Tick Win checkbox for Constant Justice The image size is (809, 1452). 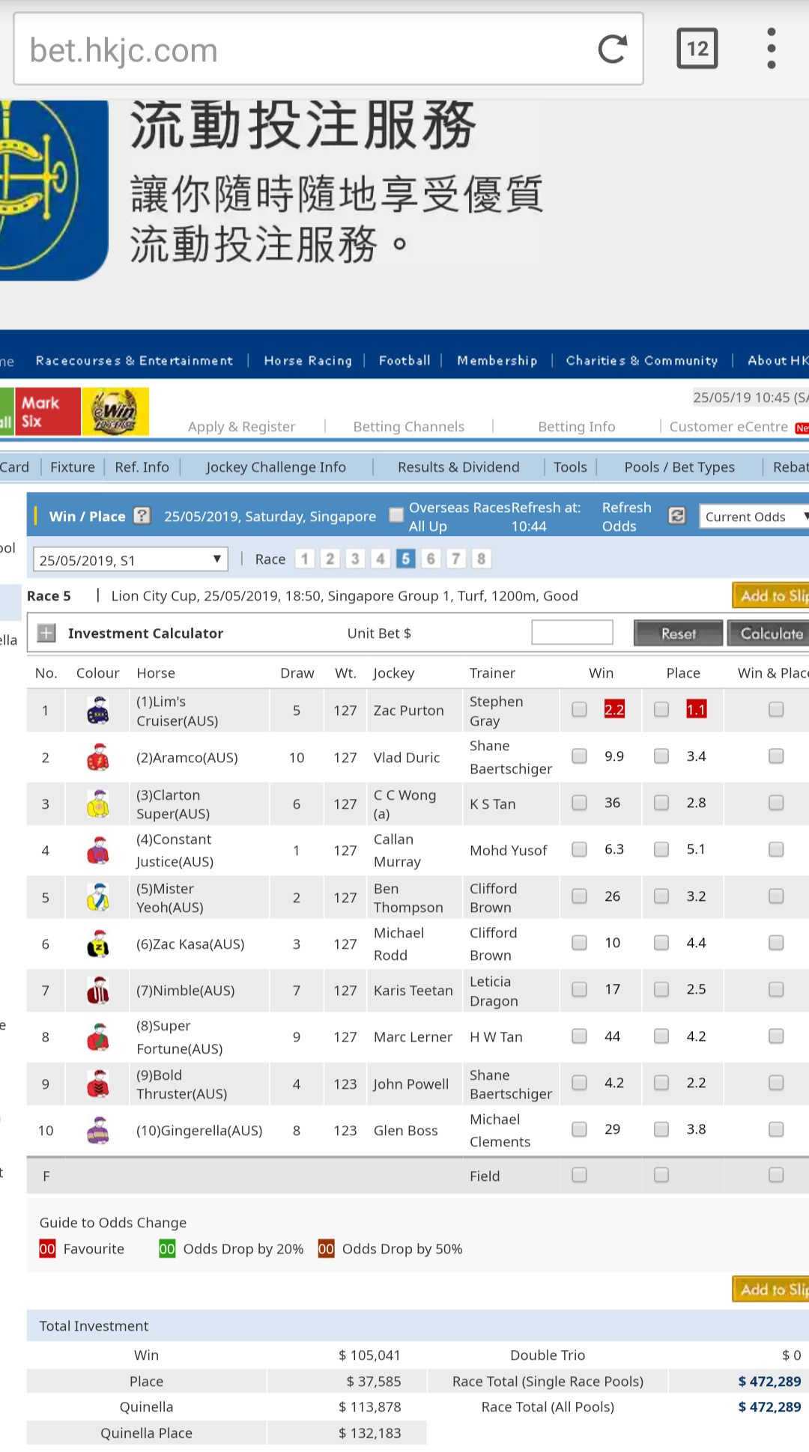tap(579, 849)
